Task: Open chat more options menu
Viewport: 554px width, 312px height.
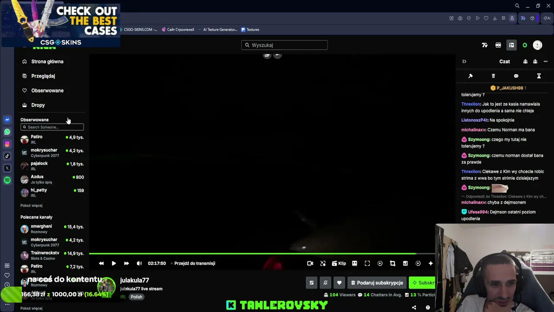Action: (545, 62)
